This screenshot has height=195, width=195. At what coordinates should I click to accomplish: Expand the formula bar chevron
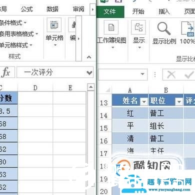click(89, 72)
